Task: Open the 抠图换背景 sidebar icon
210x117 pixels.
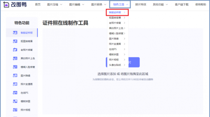Action: coord(15,41)
